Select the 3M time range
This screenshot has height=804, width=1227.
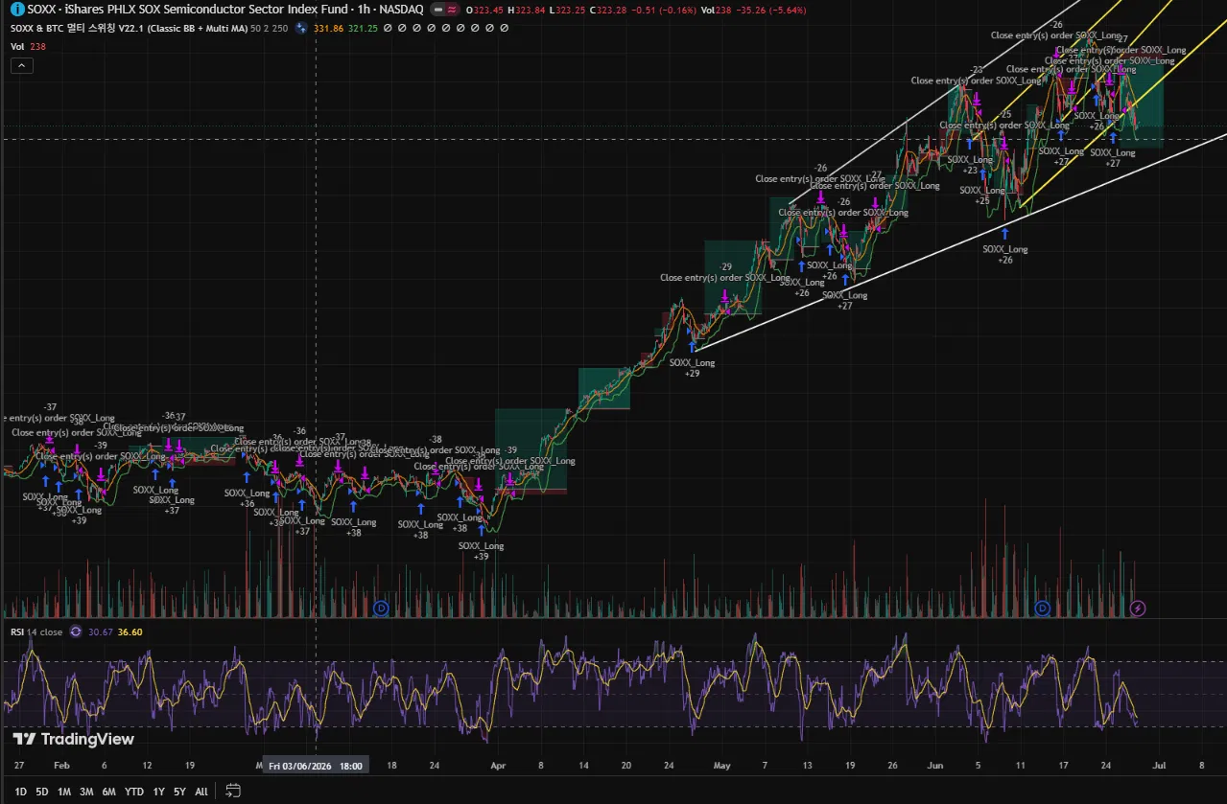tap(86, 792)
